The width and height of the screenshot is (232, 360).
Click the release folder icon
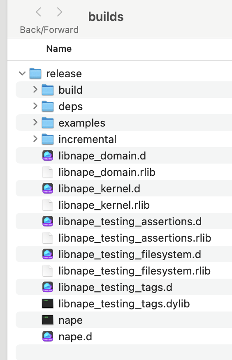(x=35, y=74)
